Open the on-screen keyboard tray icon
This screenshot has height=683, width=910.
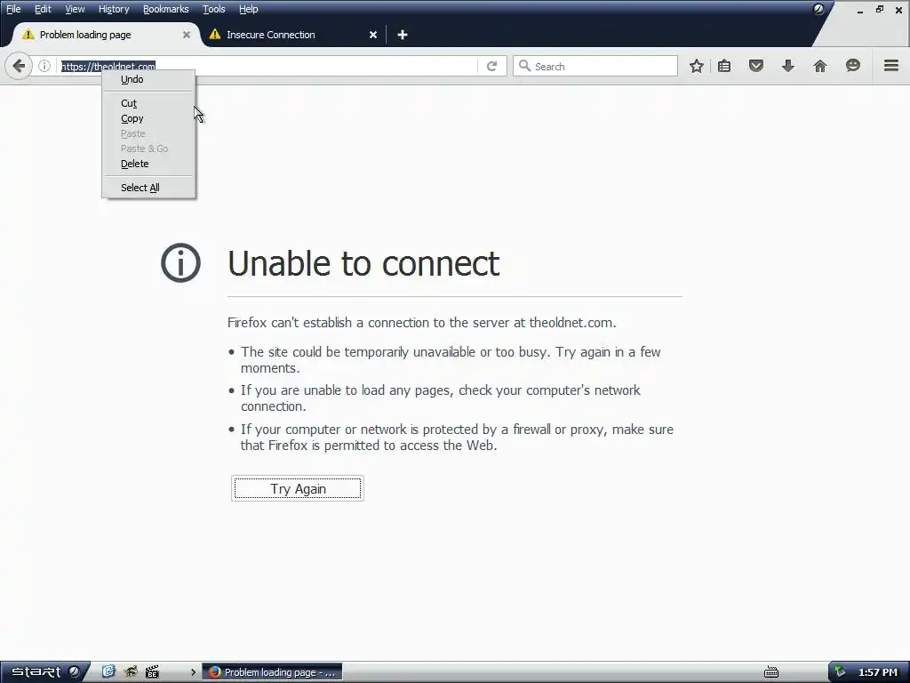point(771,672)
